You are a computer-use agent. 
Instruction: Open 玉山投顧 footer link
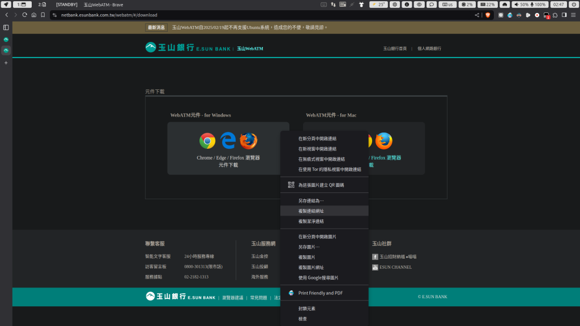click(259, 267)
